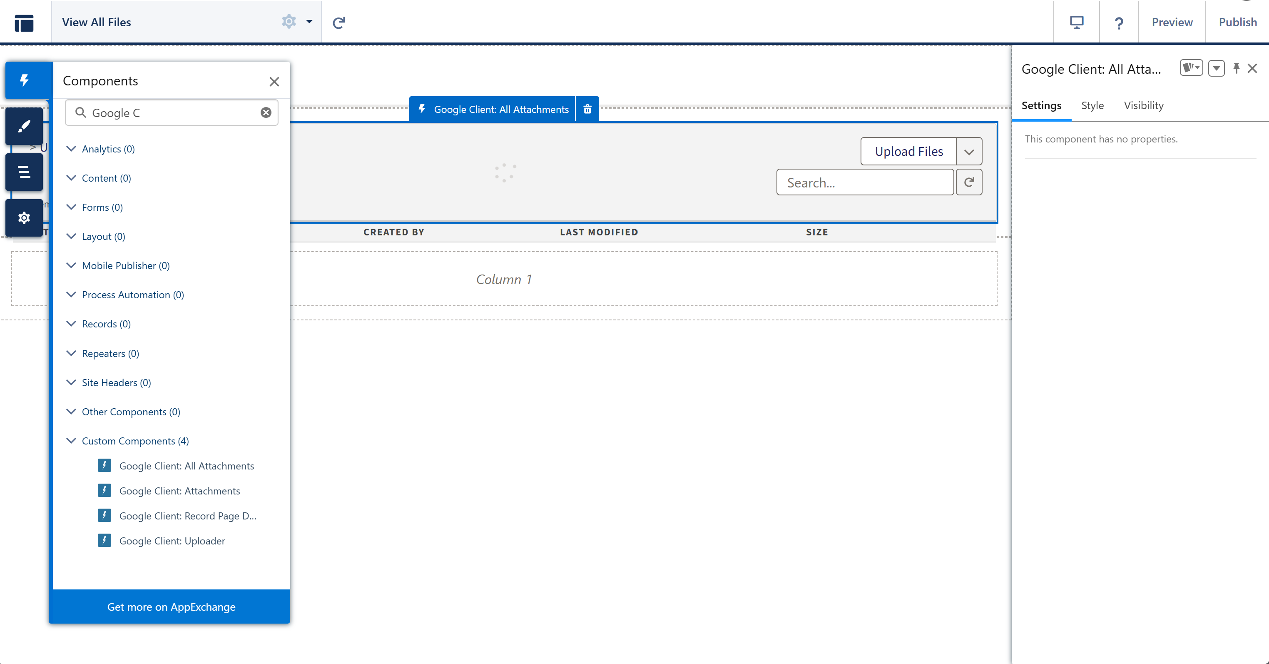This screenshot has height=664, width=1269.
Task: Click the View All Files page name
Action: click(97, 22)
